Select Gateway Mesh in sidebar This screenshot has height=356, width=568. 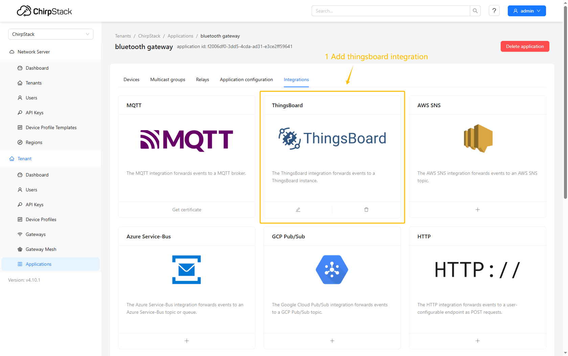[x=41, y=249]
